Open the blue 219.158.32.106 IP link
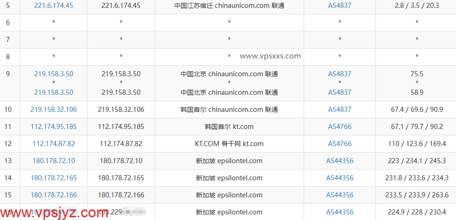 pyautogui.click(x=54, y=110)
